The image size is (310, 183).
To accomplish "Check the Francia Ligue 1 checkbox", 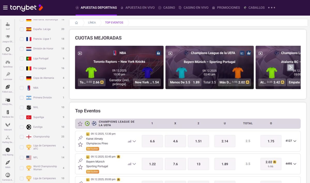I will tap(22, 39).
